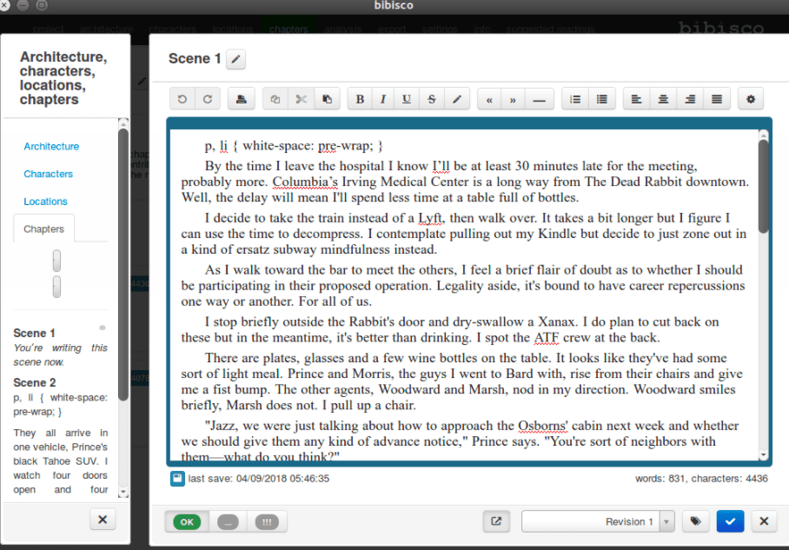The image size is (789, 550).
Task: Apply strikethrough formatting
Action: [x=432, y=99]
